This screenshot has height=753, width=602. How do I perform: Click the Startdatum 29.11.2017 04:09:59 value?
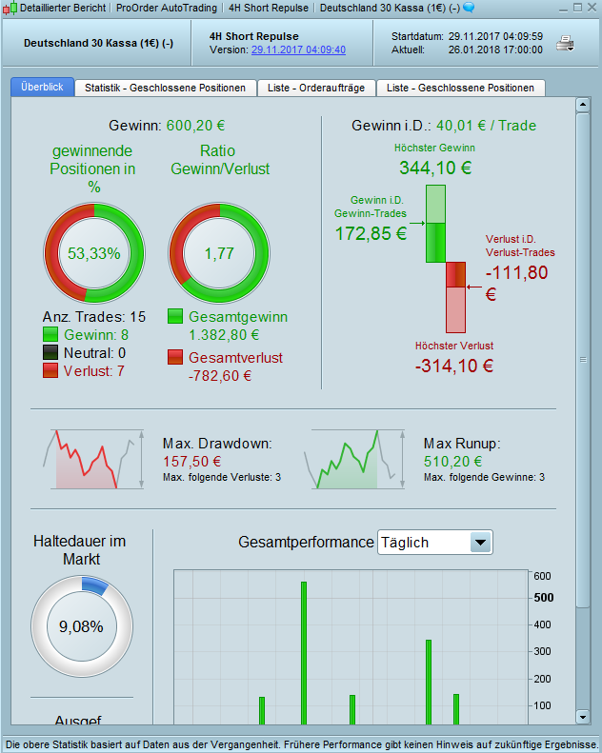[x=495, y=36]
